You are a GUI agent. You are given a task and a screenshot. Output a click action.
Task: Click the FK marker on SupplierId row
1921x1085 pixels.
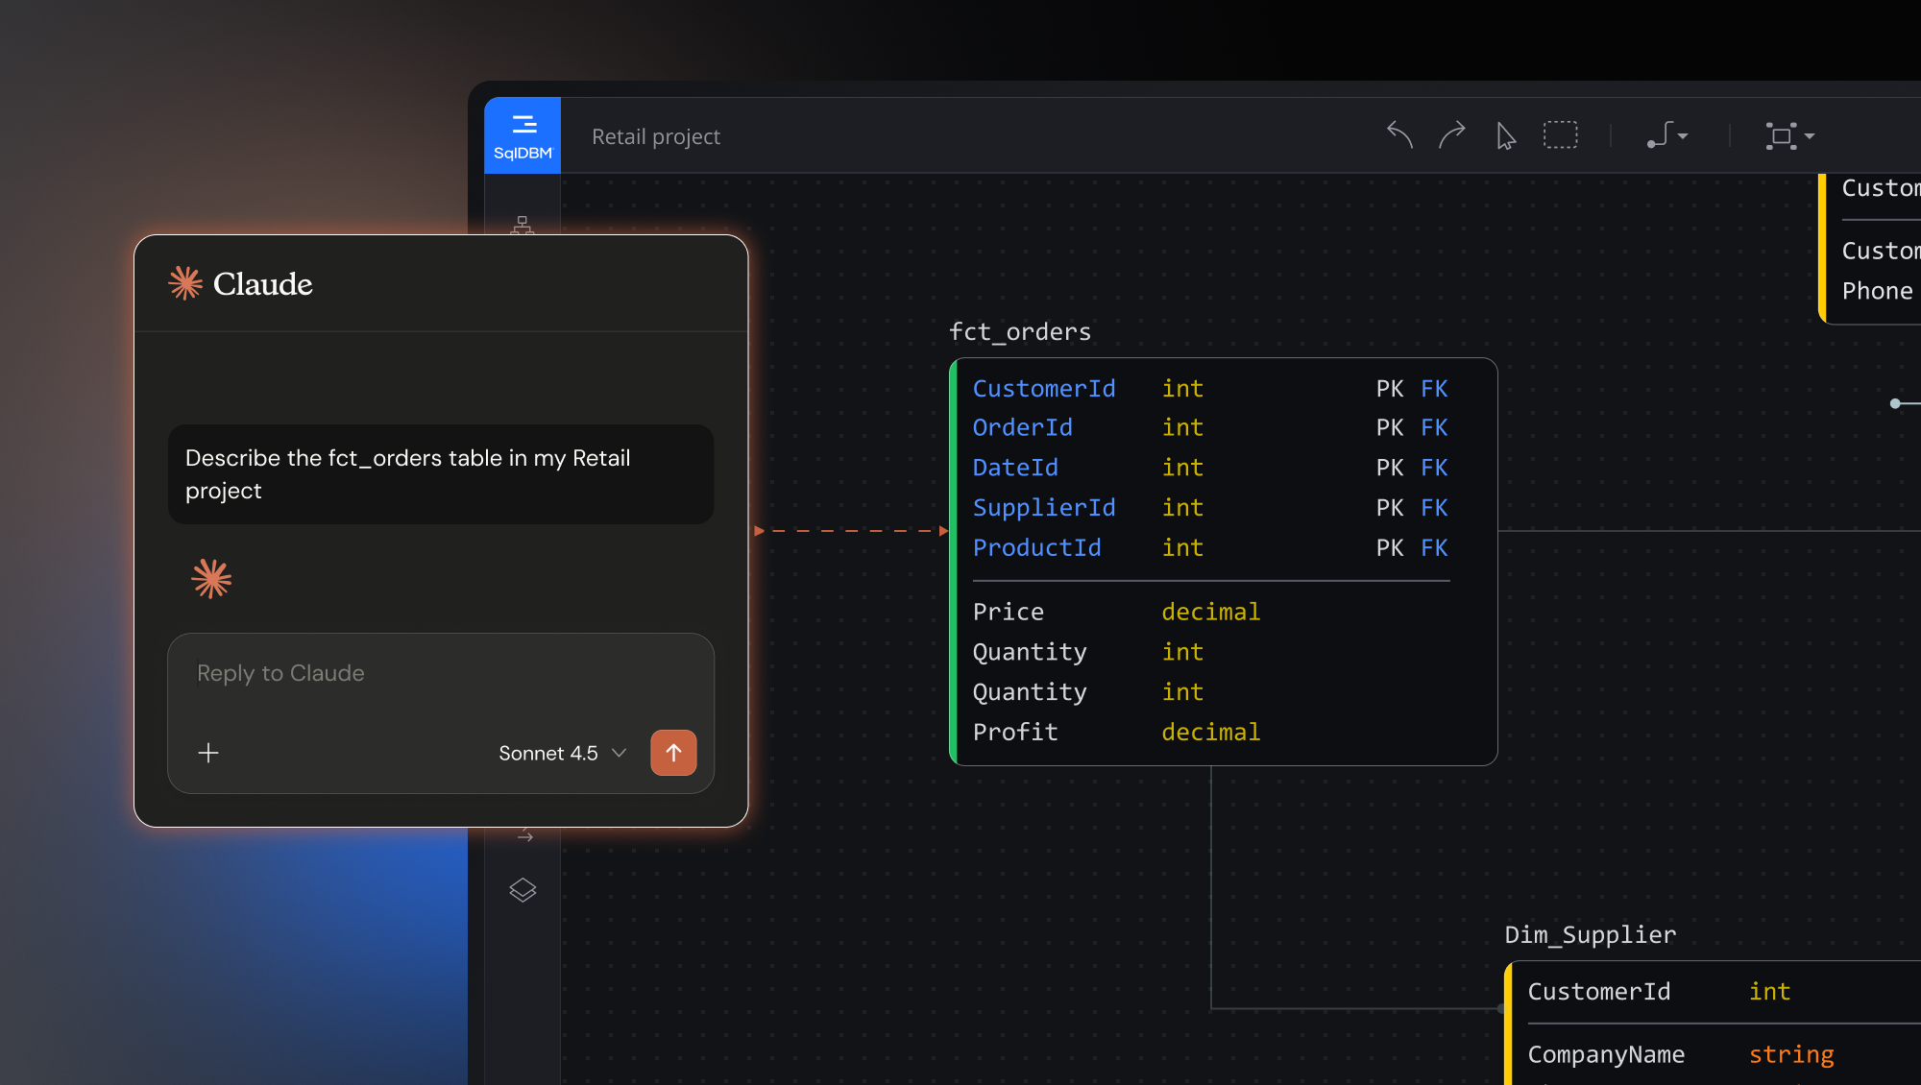point(1434,508)
